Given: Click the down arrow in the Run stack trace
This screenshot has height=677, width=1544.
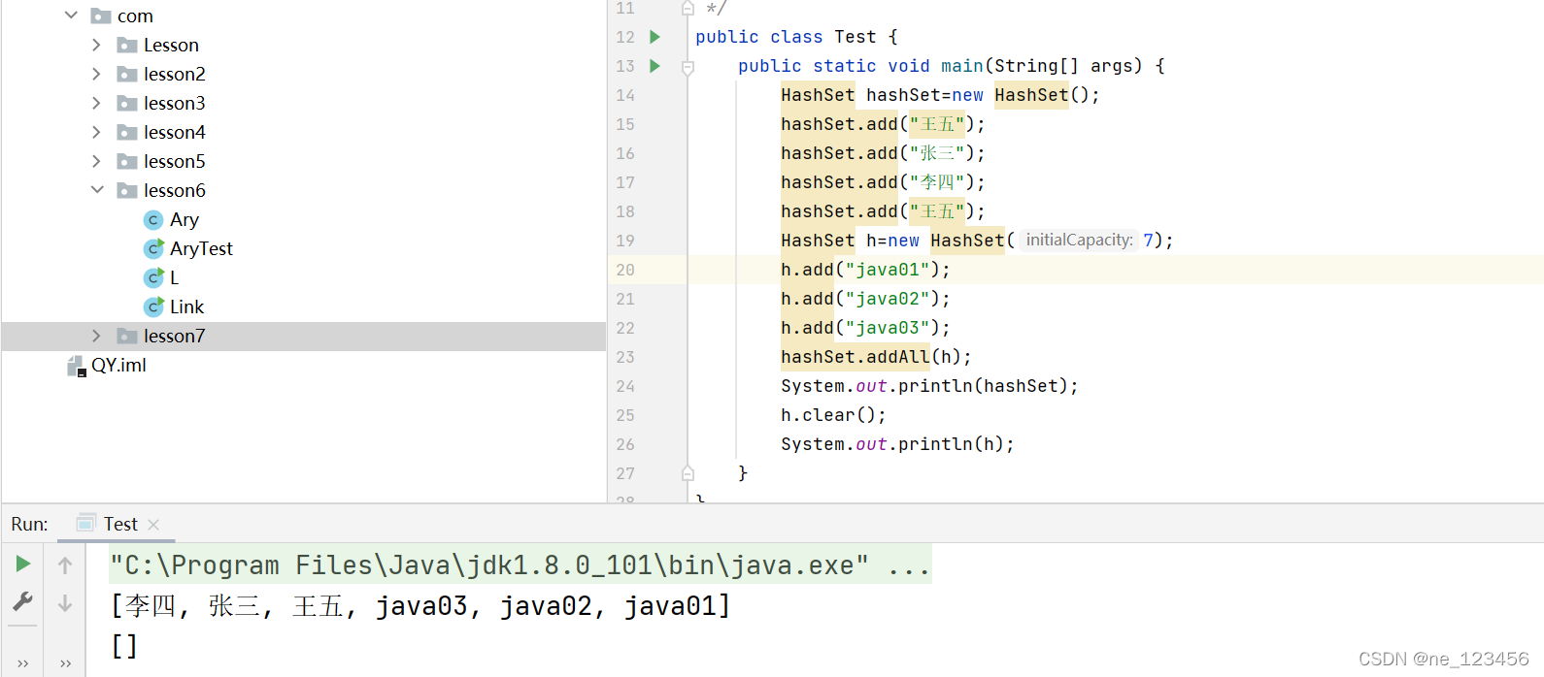Looking at the screenshot, I should (65, 603).
